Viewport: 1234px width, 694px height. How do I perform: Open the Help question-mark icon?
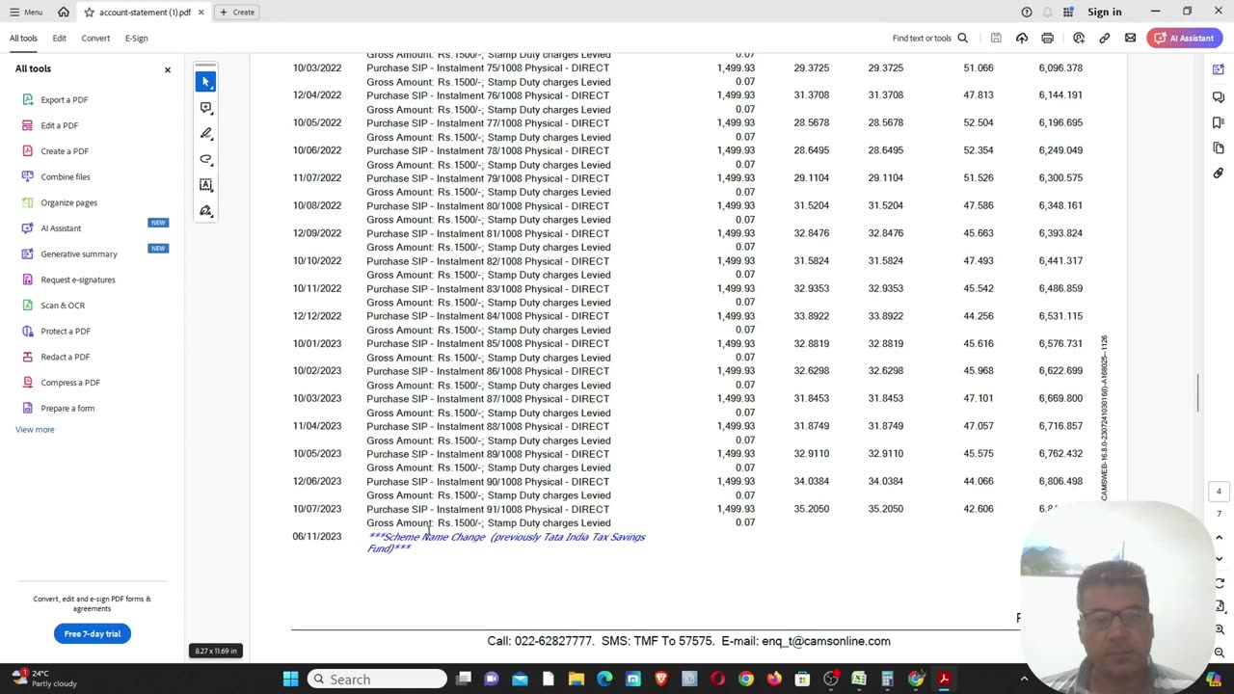click(1027, 12)
